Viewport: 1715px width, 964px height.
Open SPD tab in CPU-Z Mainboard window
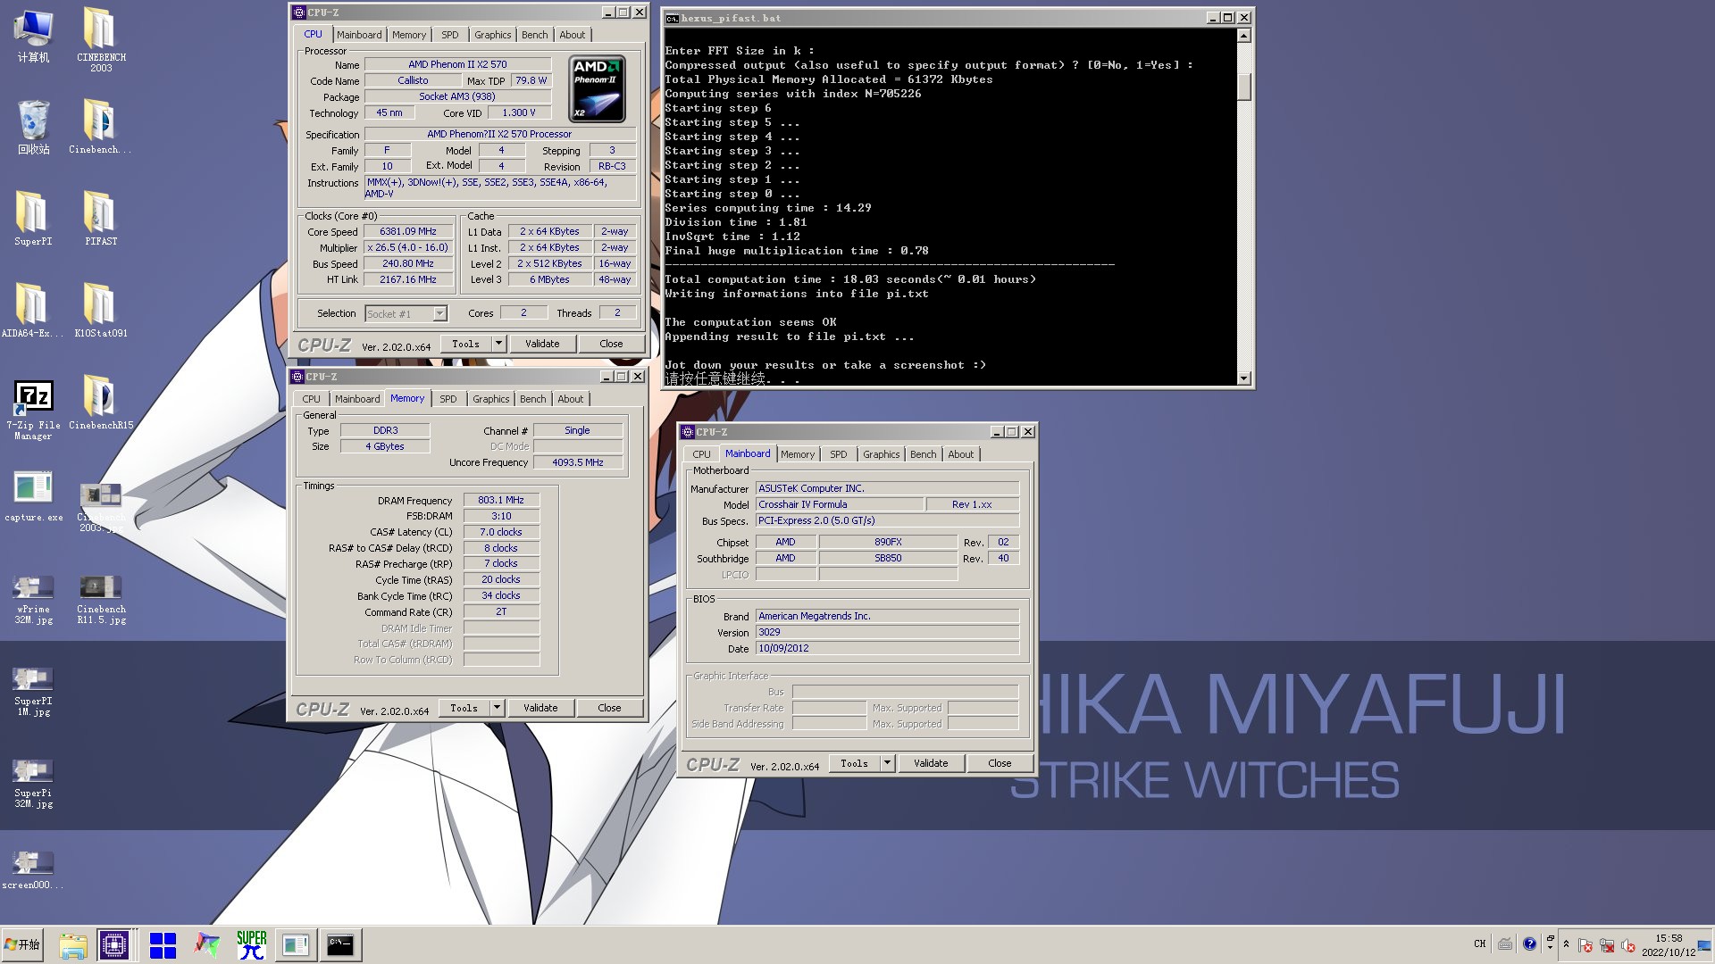pyautogui.click(x=839, y=454)
